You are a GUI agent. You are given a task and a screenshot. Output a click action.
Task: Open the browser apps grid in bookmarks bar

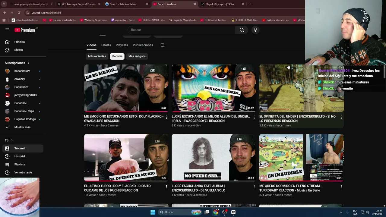4,20
